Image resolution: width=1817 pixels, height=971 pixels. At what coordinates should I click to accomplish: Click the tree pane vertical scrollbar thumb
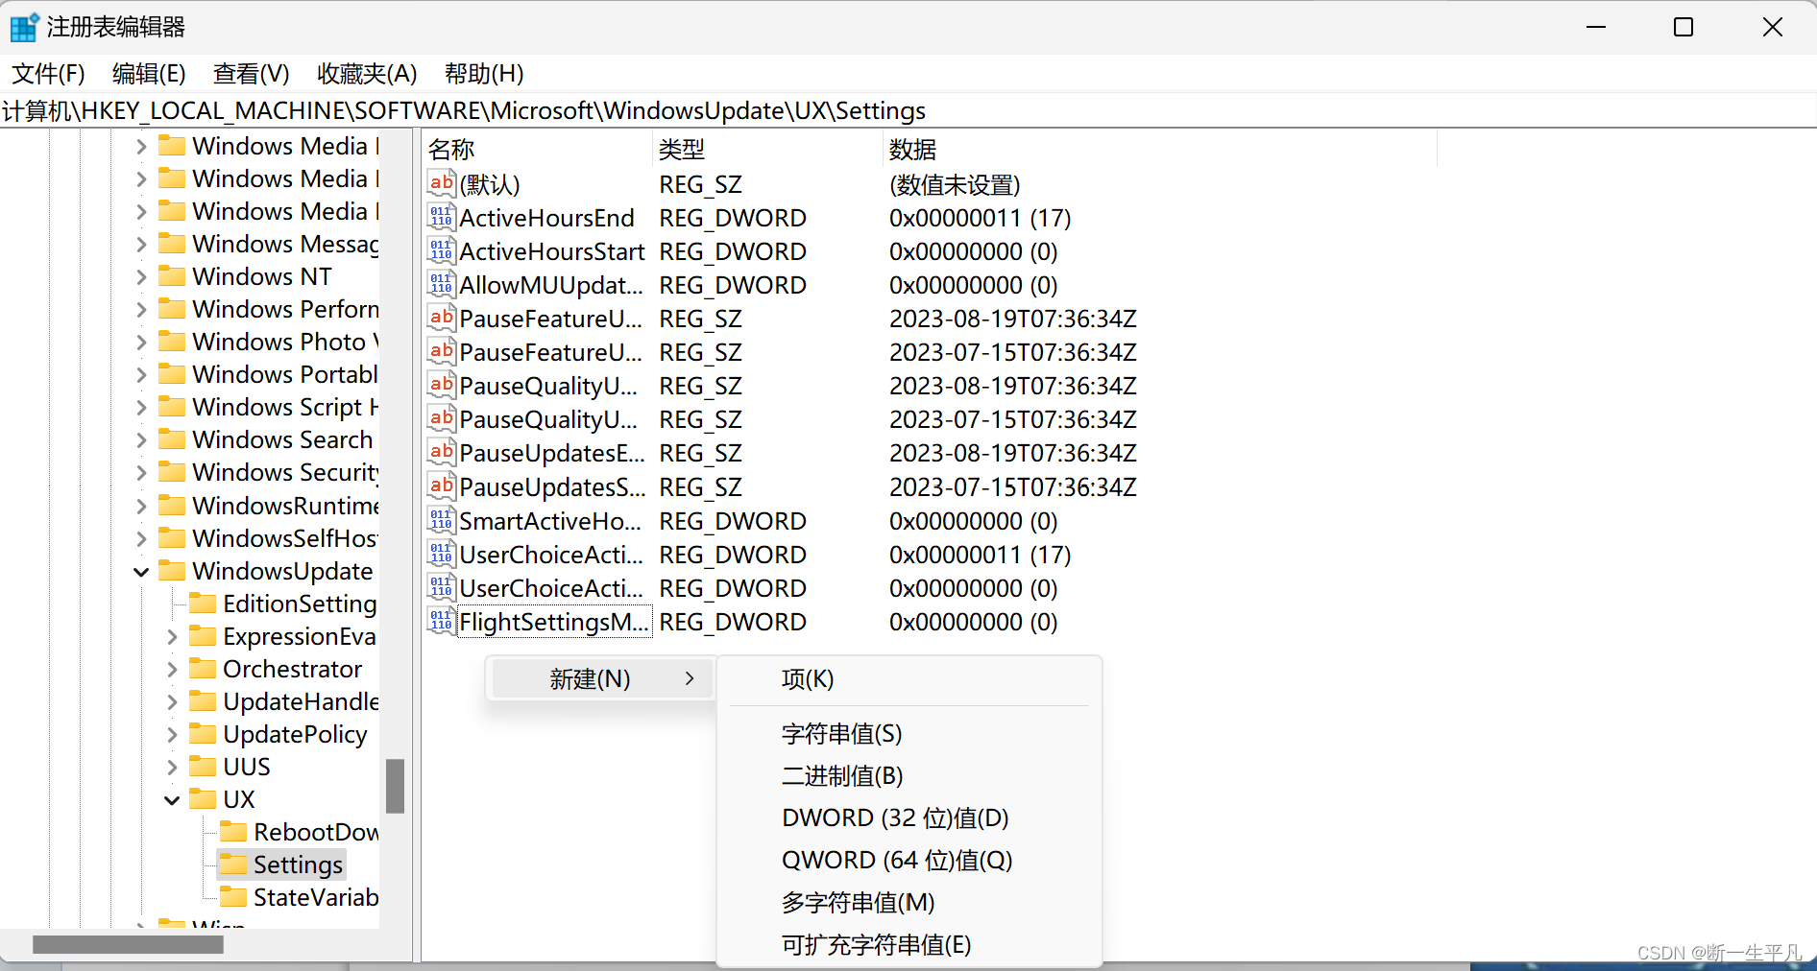pyautogui.click(x=395, y=786)
